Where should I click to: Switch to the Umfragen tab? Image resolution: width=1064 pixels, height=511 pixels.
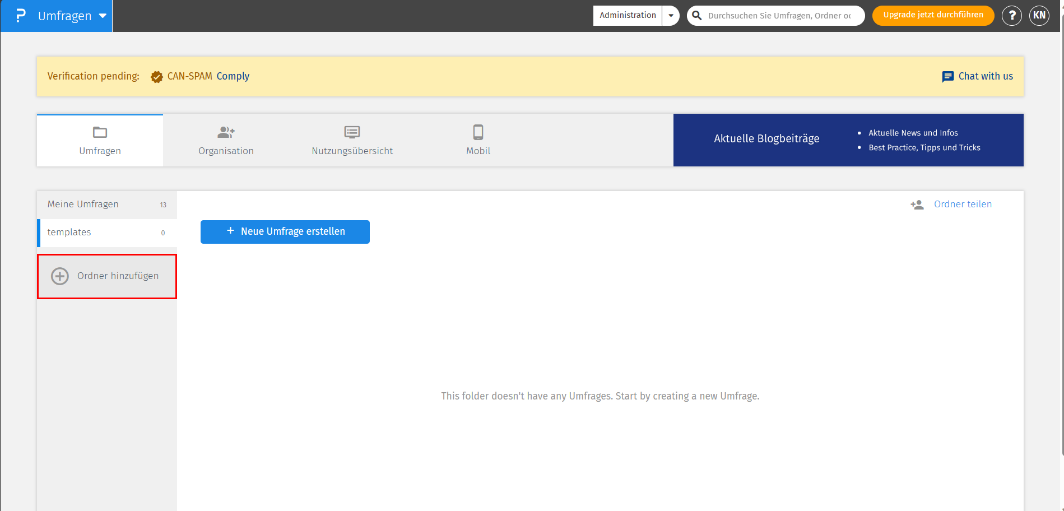click(x=100, y=141)
